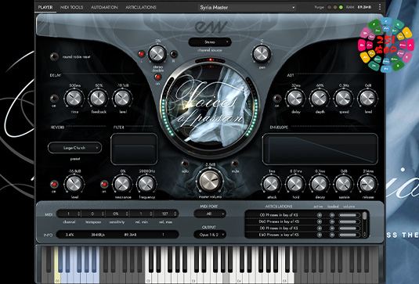Image resolution: width=419 pixels, height=284 pixels.
Task: Toggle stereo double L button
Action: tap(141, 54)
